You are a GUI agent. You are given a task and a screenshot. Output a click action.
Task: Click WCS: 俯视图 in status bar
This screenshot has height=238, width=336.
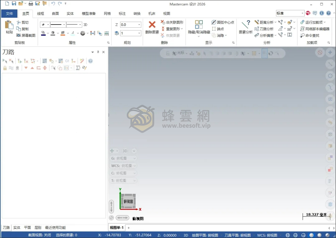267,235
